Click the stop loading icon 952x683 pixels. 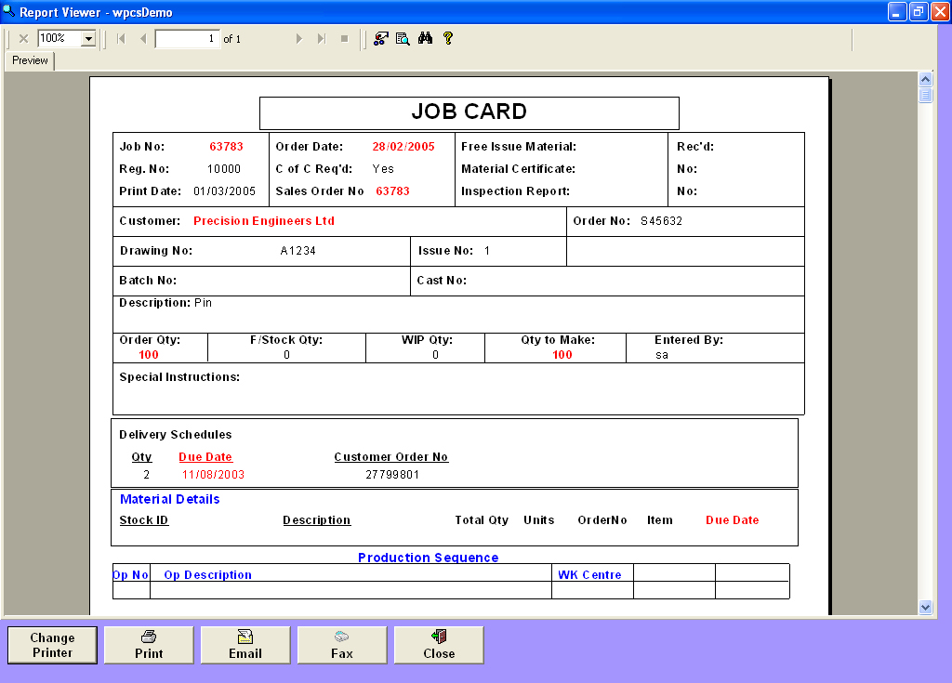(x=344, y=39)
